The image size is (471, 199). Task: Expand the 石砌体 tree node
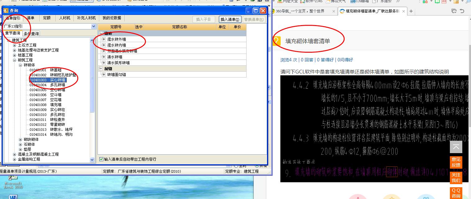[x=20, y=144]
